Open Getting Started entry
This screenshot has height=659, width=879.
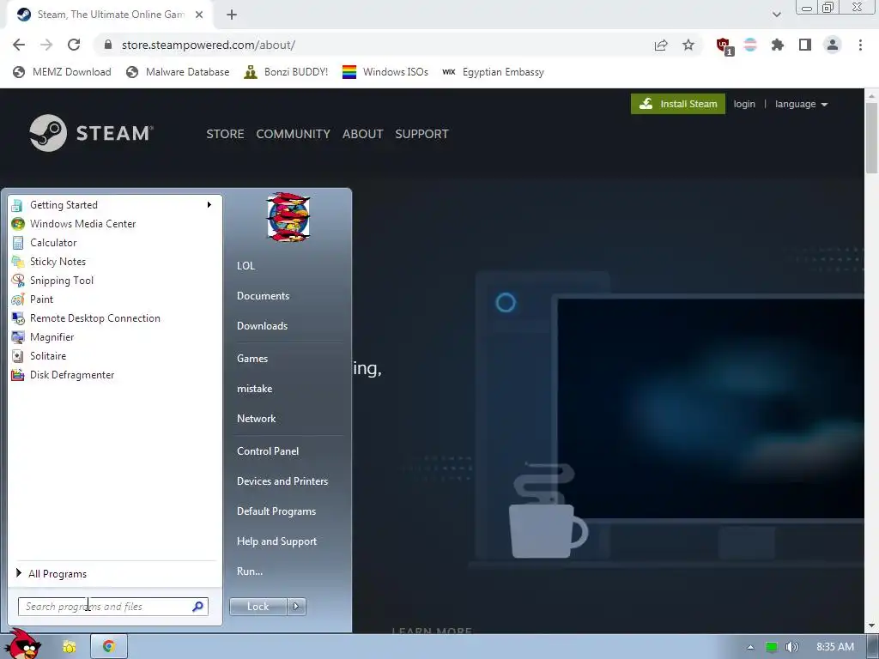[x=114, y=205]
